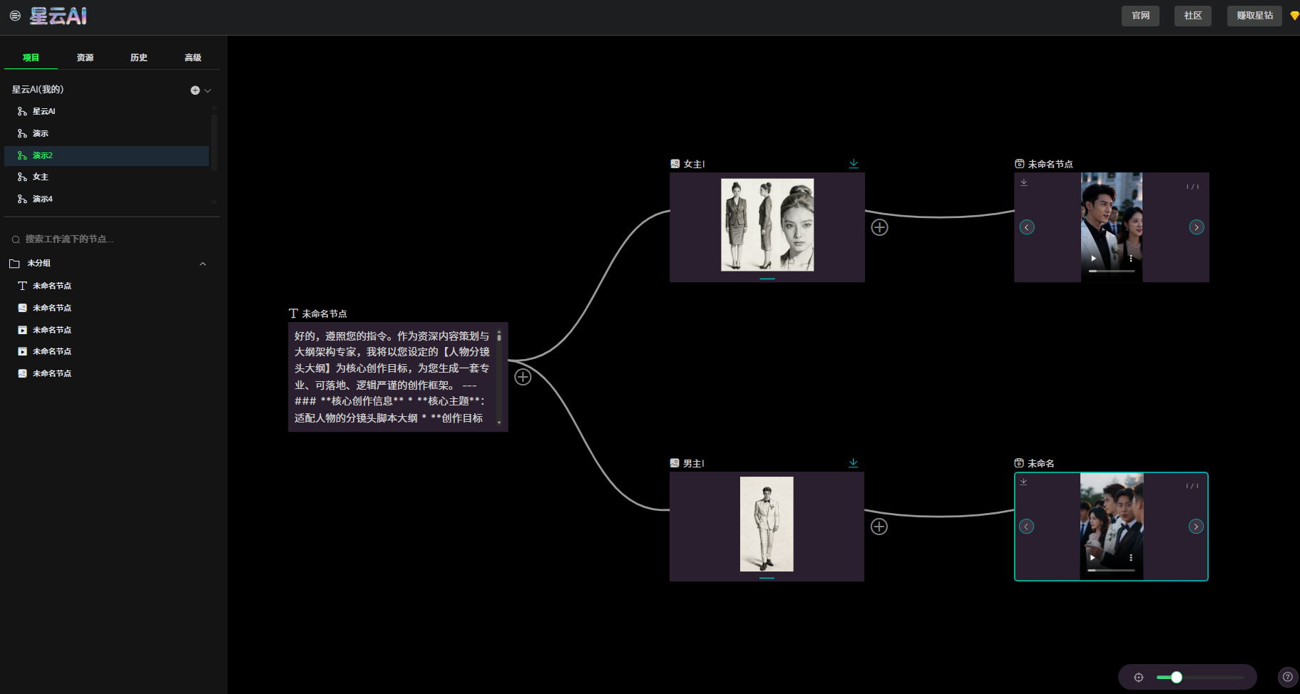Open the help question mark icon
1300x694 pixels.
pyautogui.click(x=1287, y=677)
